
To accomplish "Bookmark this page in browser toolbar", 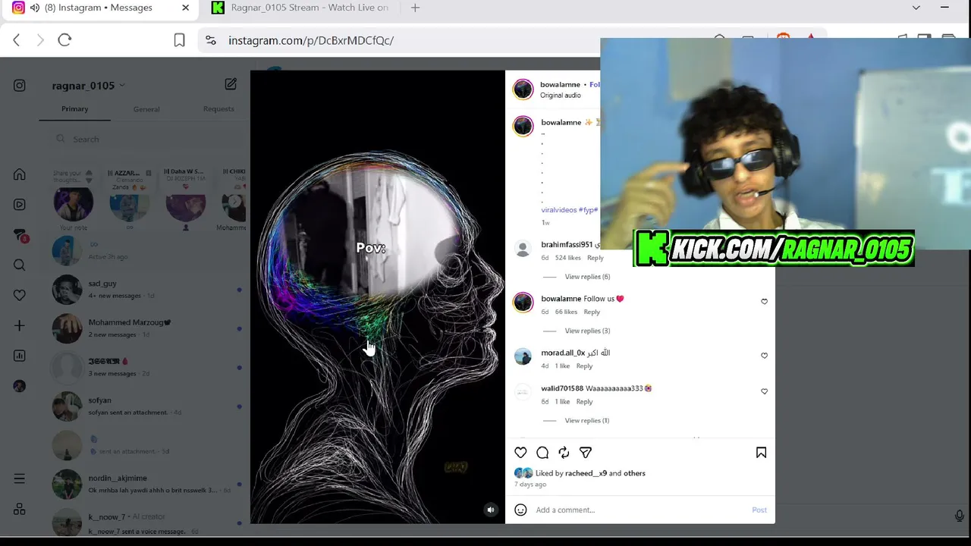I will (x=179, y=40).
